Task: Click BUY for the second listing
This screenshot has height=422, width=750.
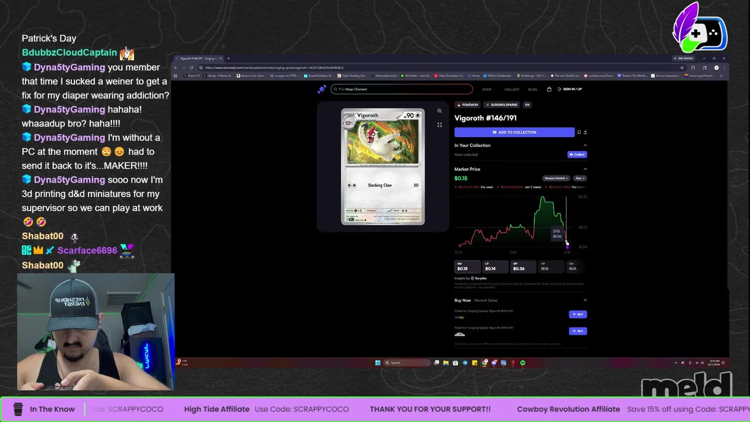Action: point(578,331)
